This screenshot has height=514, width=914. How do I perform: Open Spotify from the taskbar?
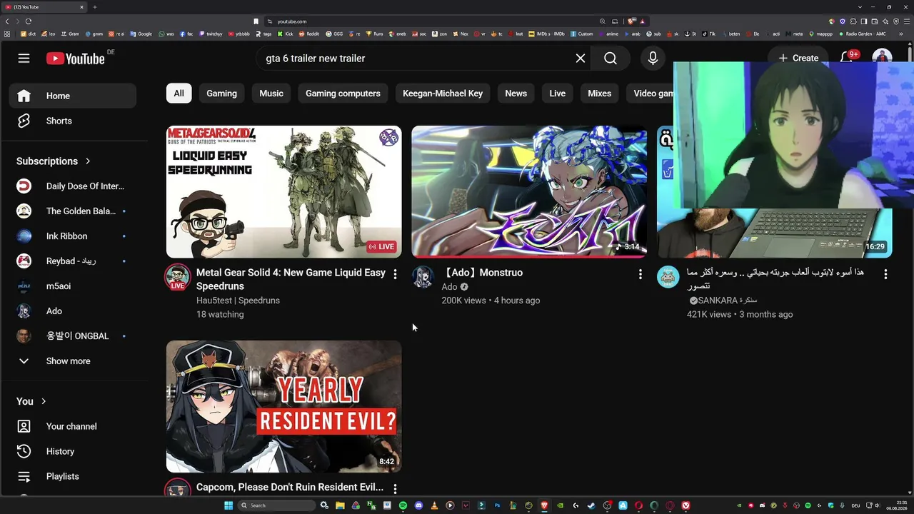click(403, 505)
